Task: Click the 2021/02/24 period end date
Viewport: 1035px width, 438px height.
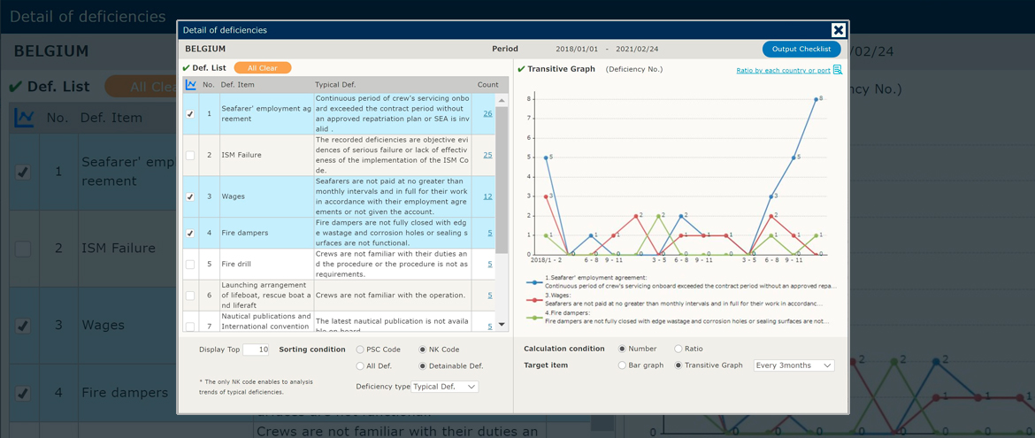Action: pyautogui.click(x=635, y=49)
